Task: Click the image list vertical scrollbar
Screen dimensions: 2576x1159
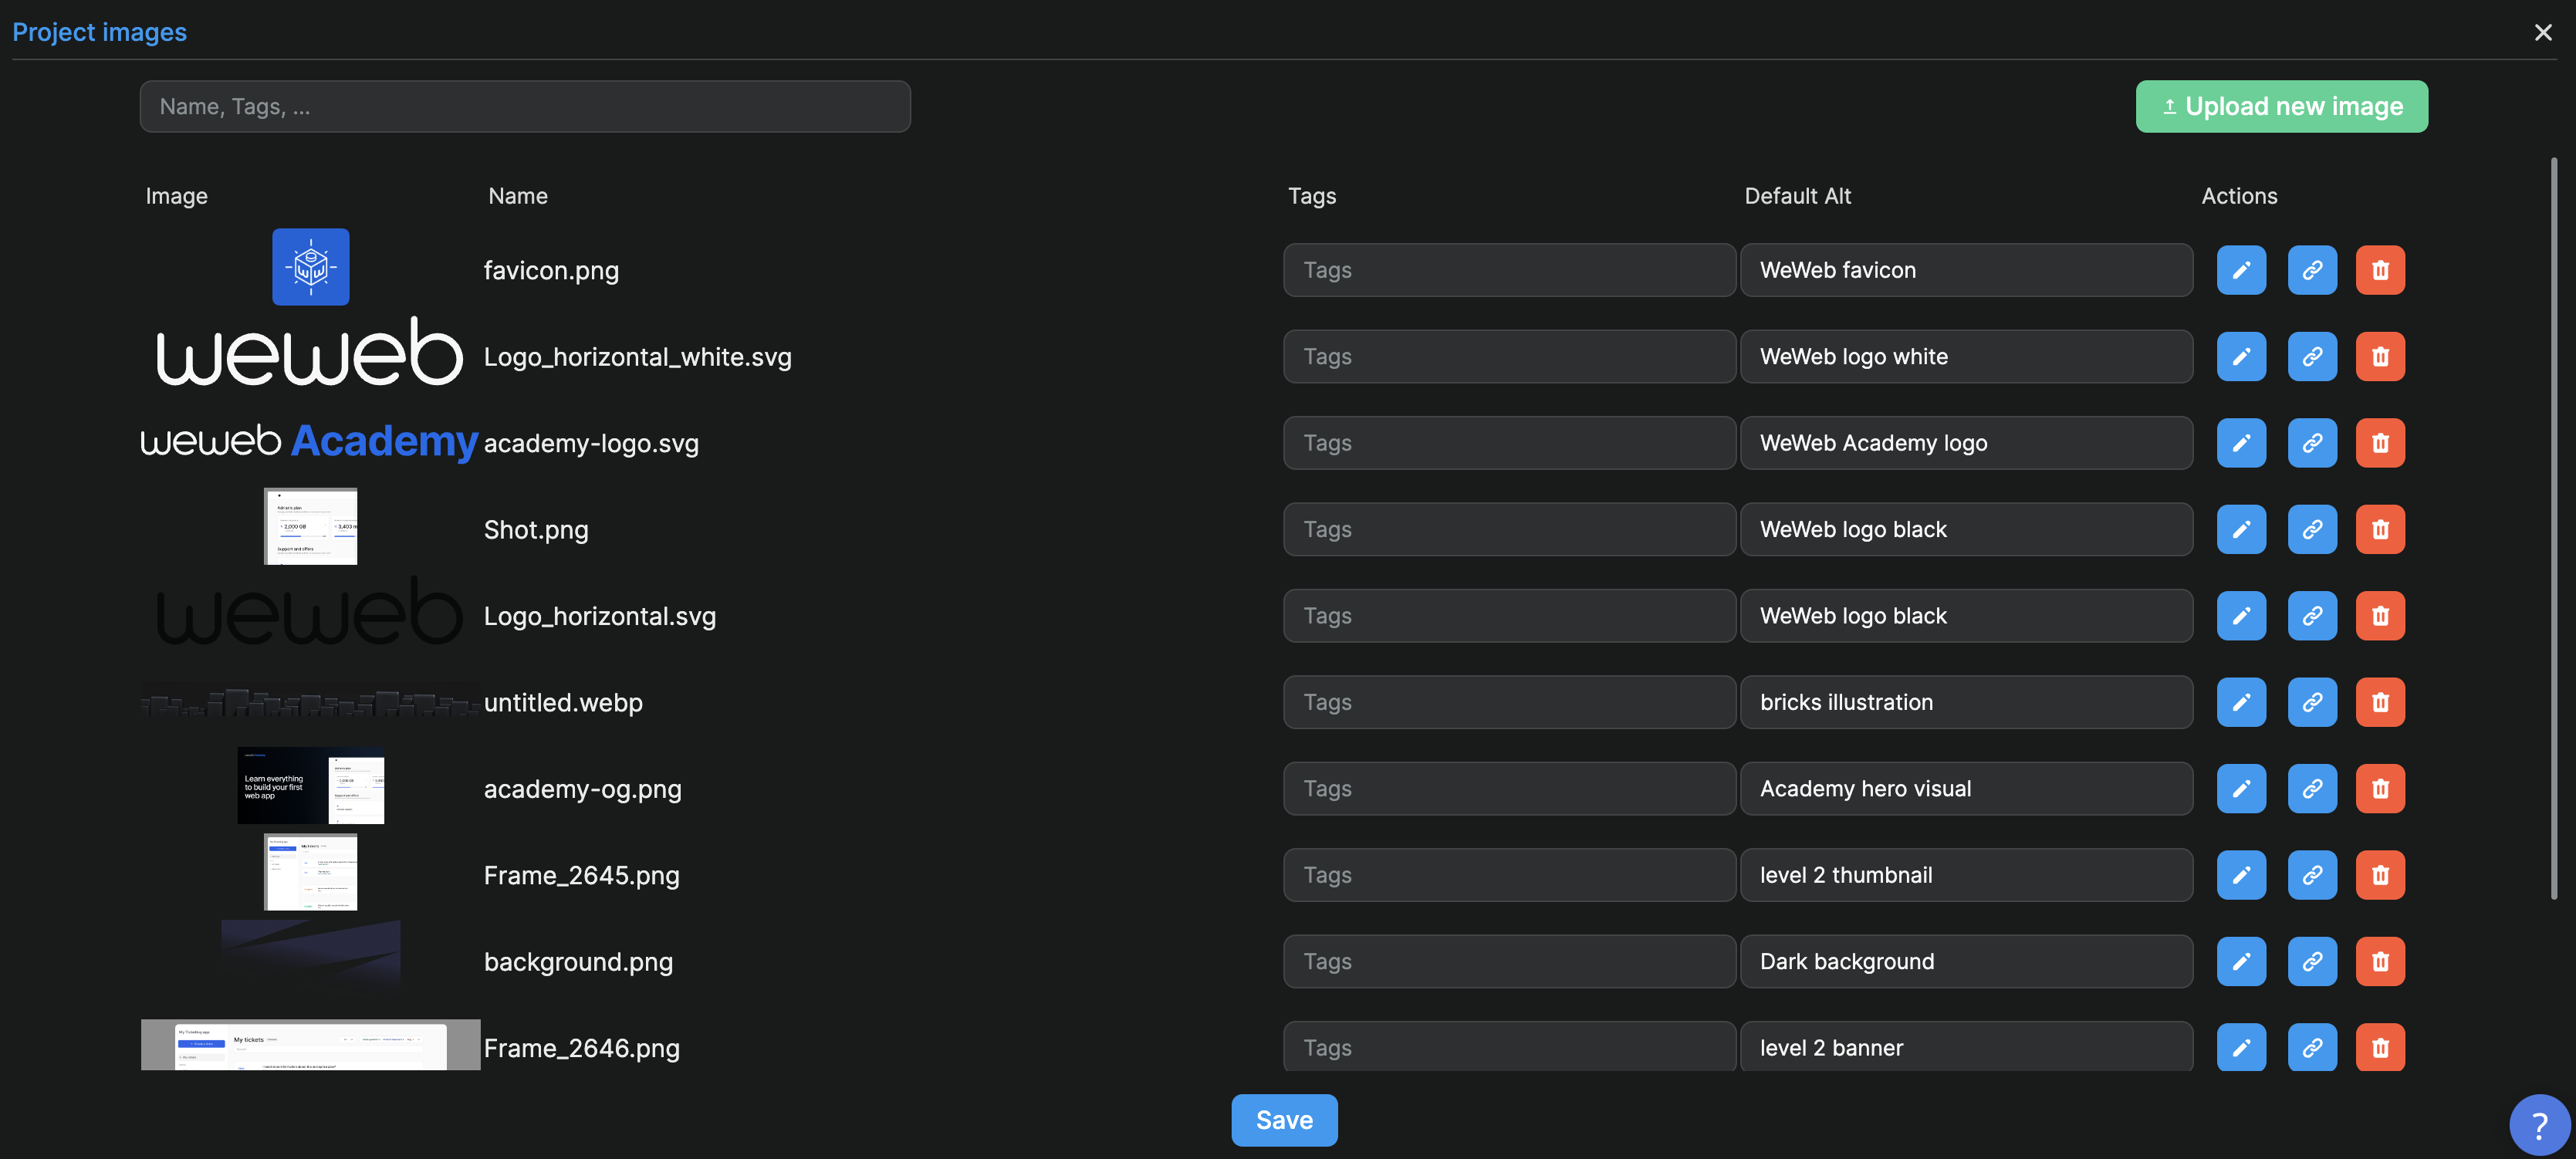Action: tap(2552, 528)
